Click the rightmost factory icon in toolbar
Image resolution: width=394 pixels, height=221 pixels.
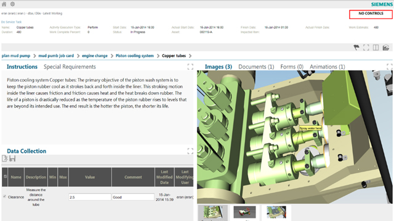pos(386,47)
